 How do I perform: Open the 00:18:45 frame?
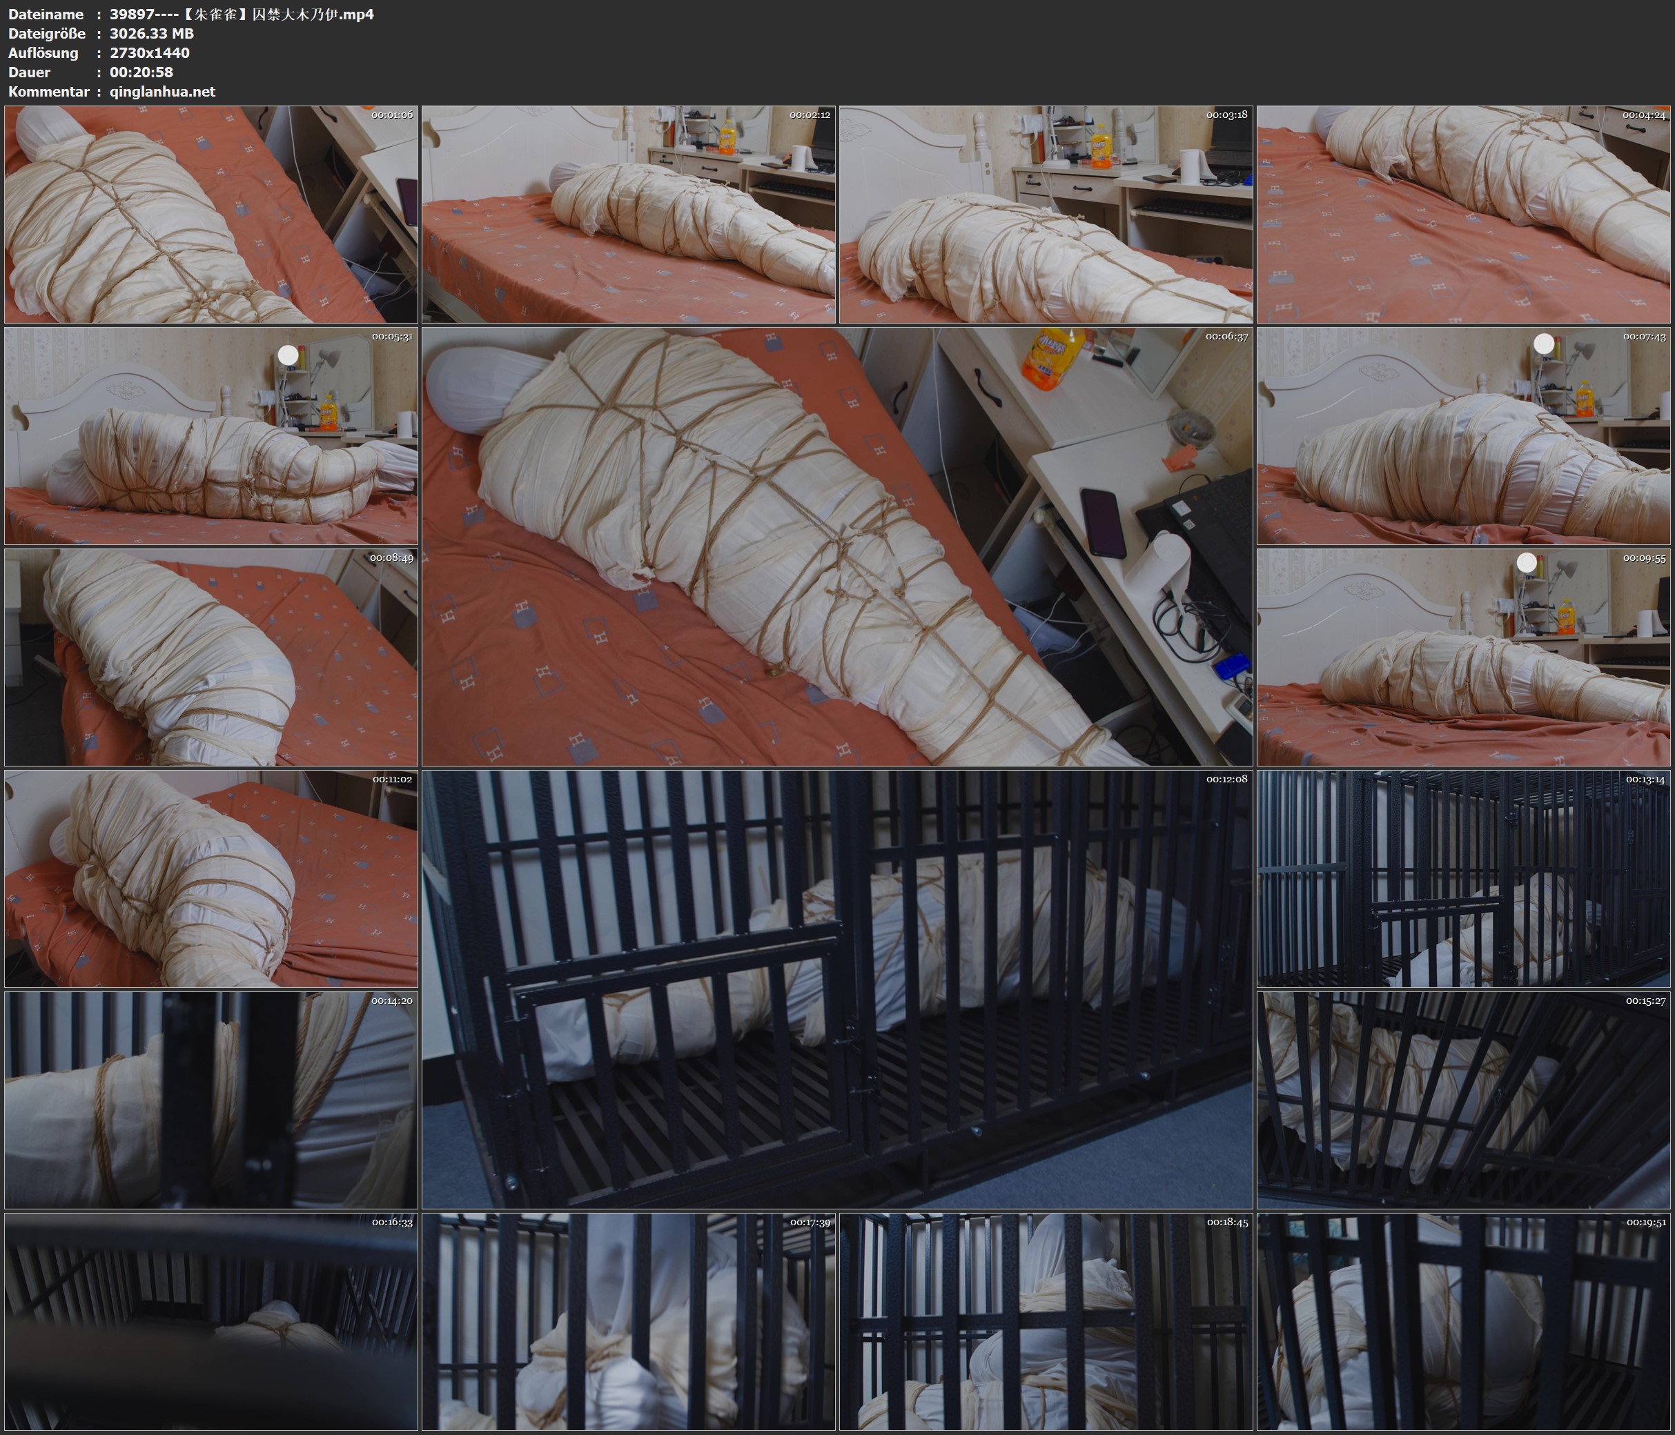coord(1046,1322)
